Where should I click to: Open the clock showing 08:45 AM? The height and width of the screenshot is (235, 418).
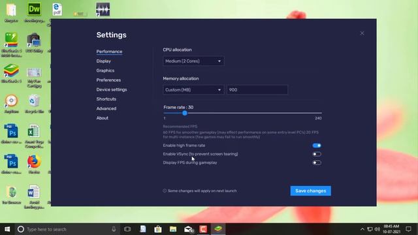click(391, 229)
